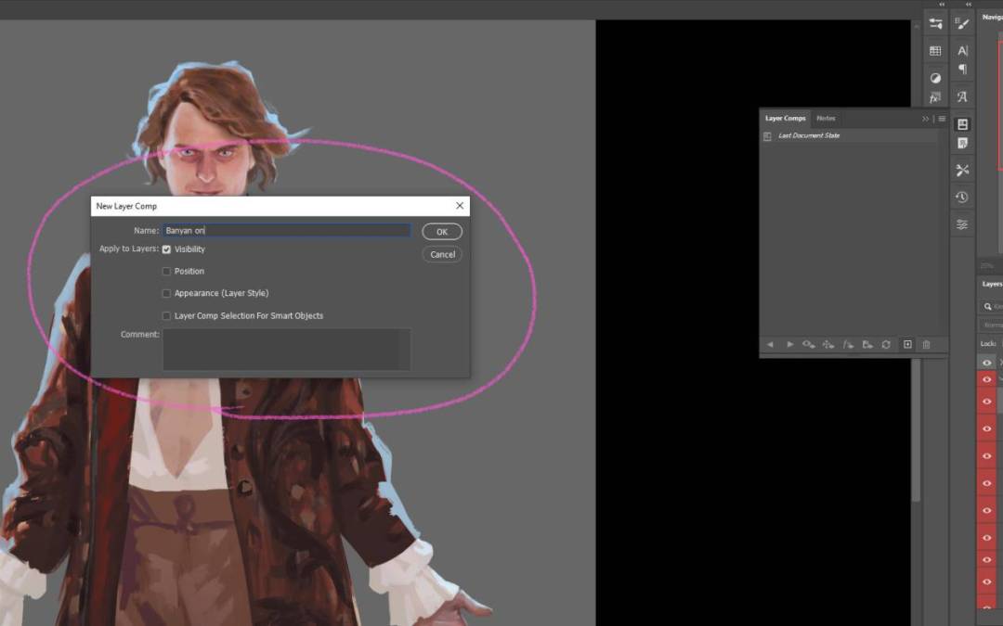
Task: Click the Comment text box
Action: click(286, 349)
